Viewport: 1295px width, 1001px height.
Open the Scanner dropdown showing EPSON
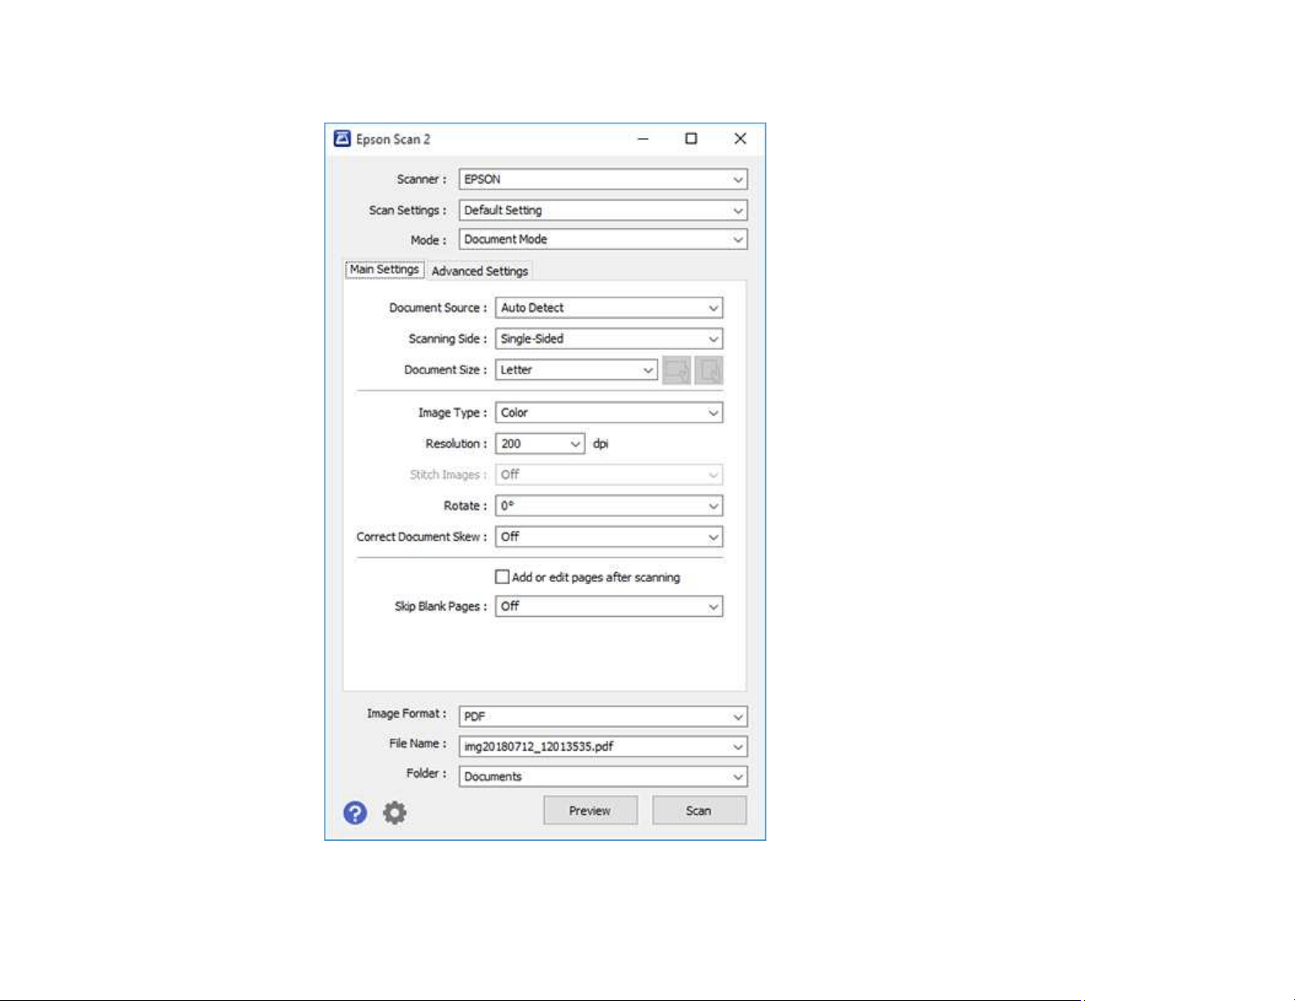(603, 179)
